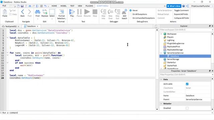This screenshot has width=214, height=120.
Task: Click the Select tool icon
Action: (52, 12)
